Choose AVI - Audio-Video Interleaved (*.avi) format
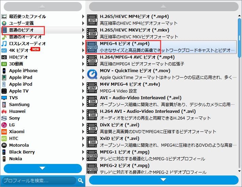Viewport: 242px width, 187px height. coord(161,101)
